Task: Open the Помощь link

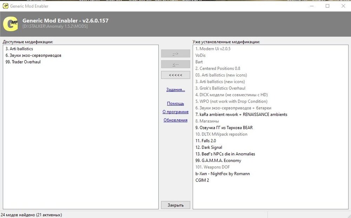Action: coord(175,103)
